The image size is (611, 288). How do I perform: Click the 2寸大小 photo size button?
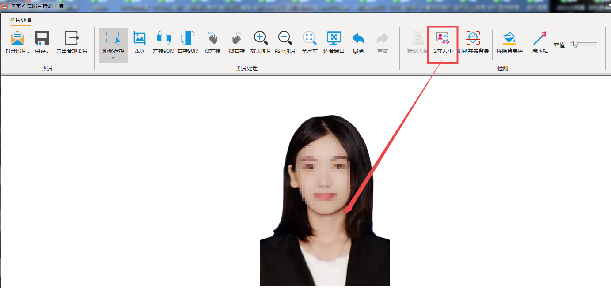pyautogui.click(x=443, y=43)
